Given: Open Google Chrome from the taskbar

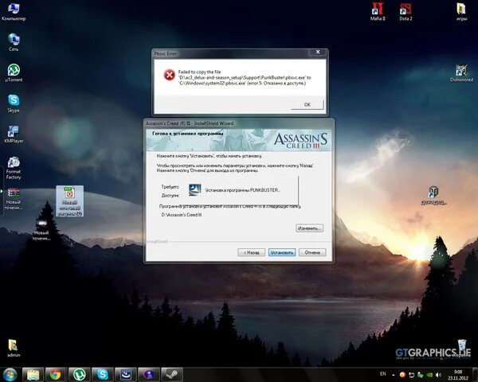Looking at the screenshot, I should (56, 374).
